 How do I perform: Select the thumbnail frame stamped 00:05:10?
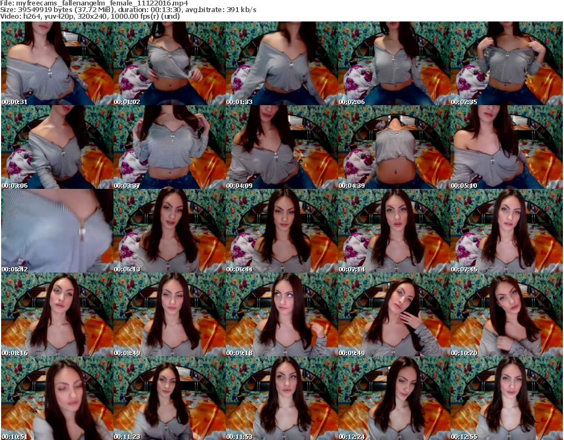point(507,147)
